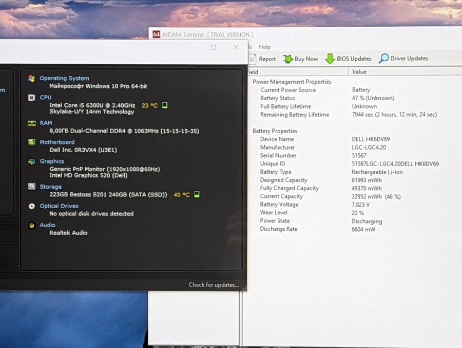Click the Power Management Properties group header
The image size is (462, 348).
click(292, 82)
